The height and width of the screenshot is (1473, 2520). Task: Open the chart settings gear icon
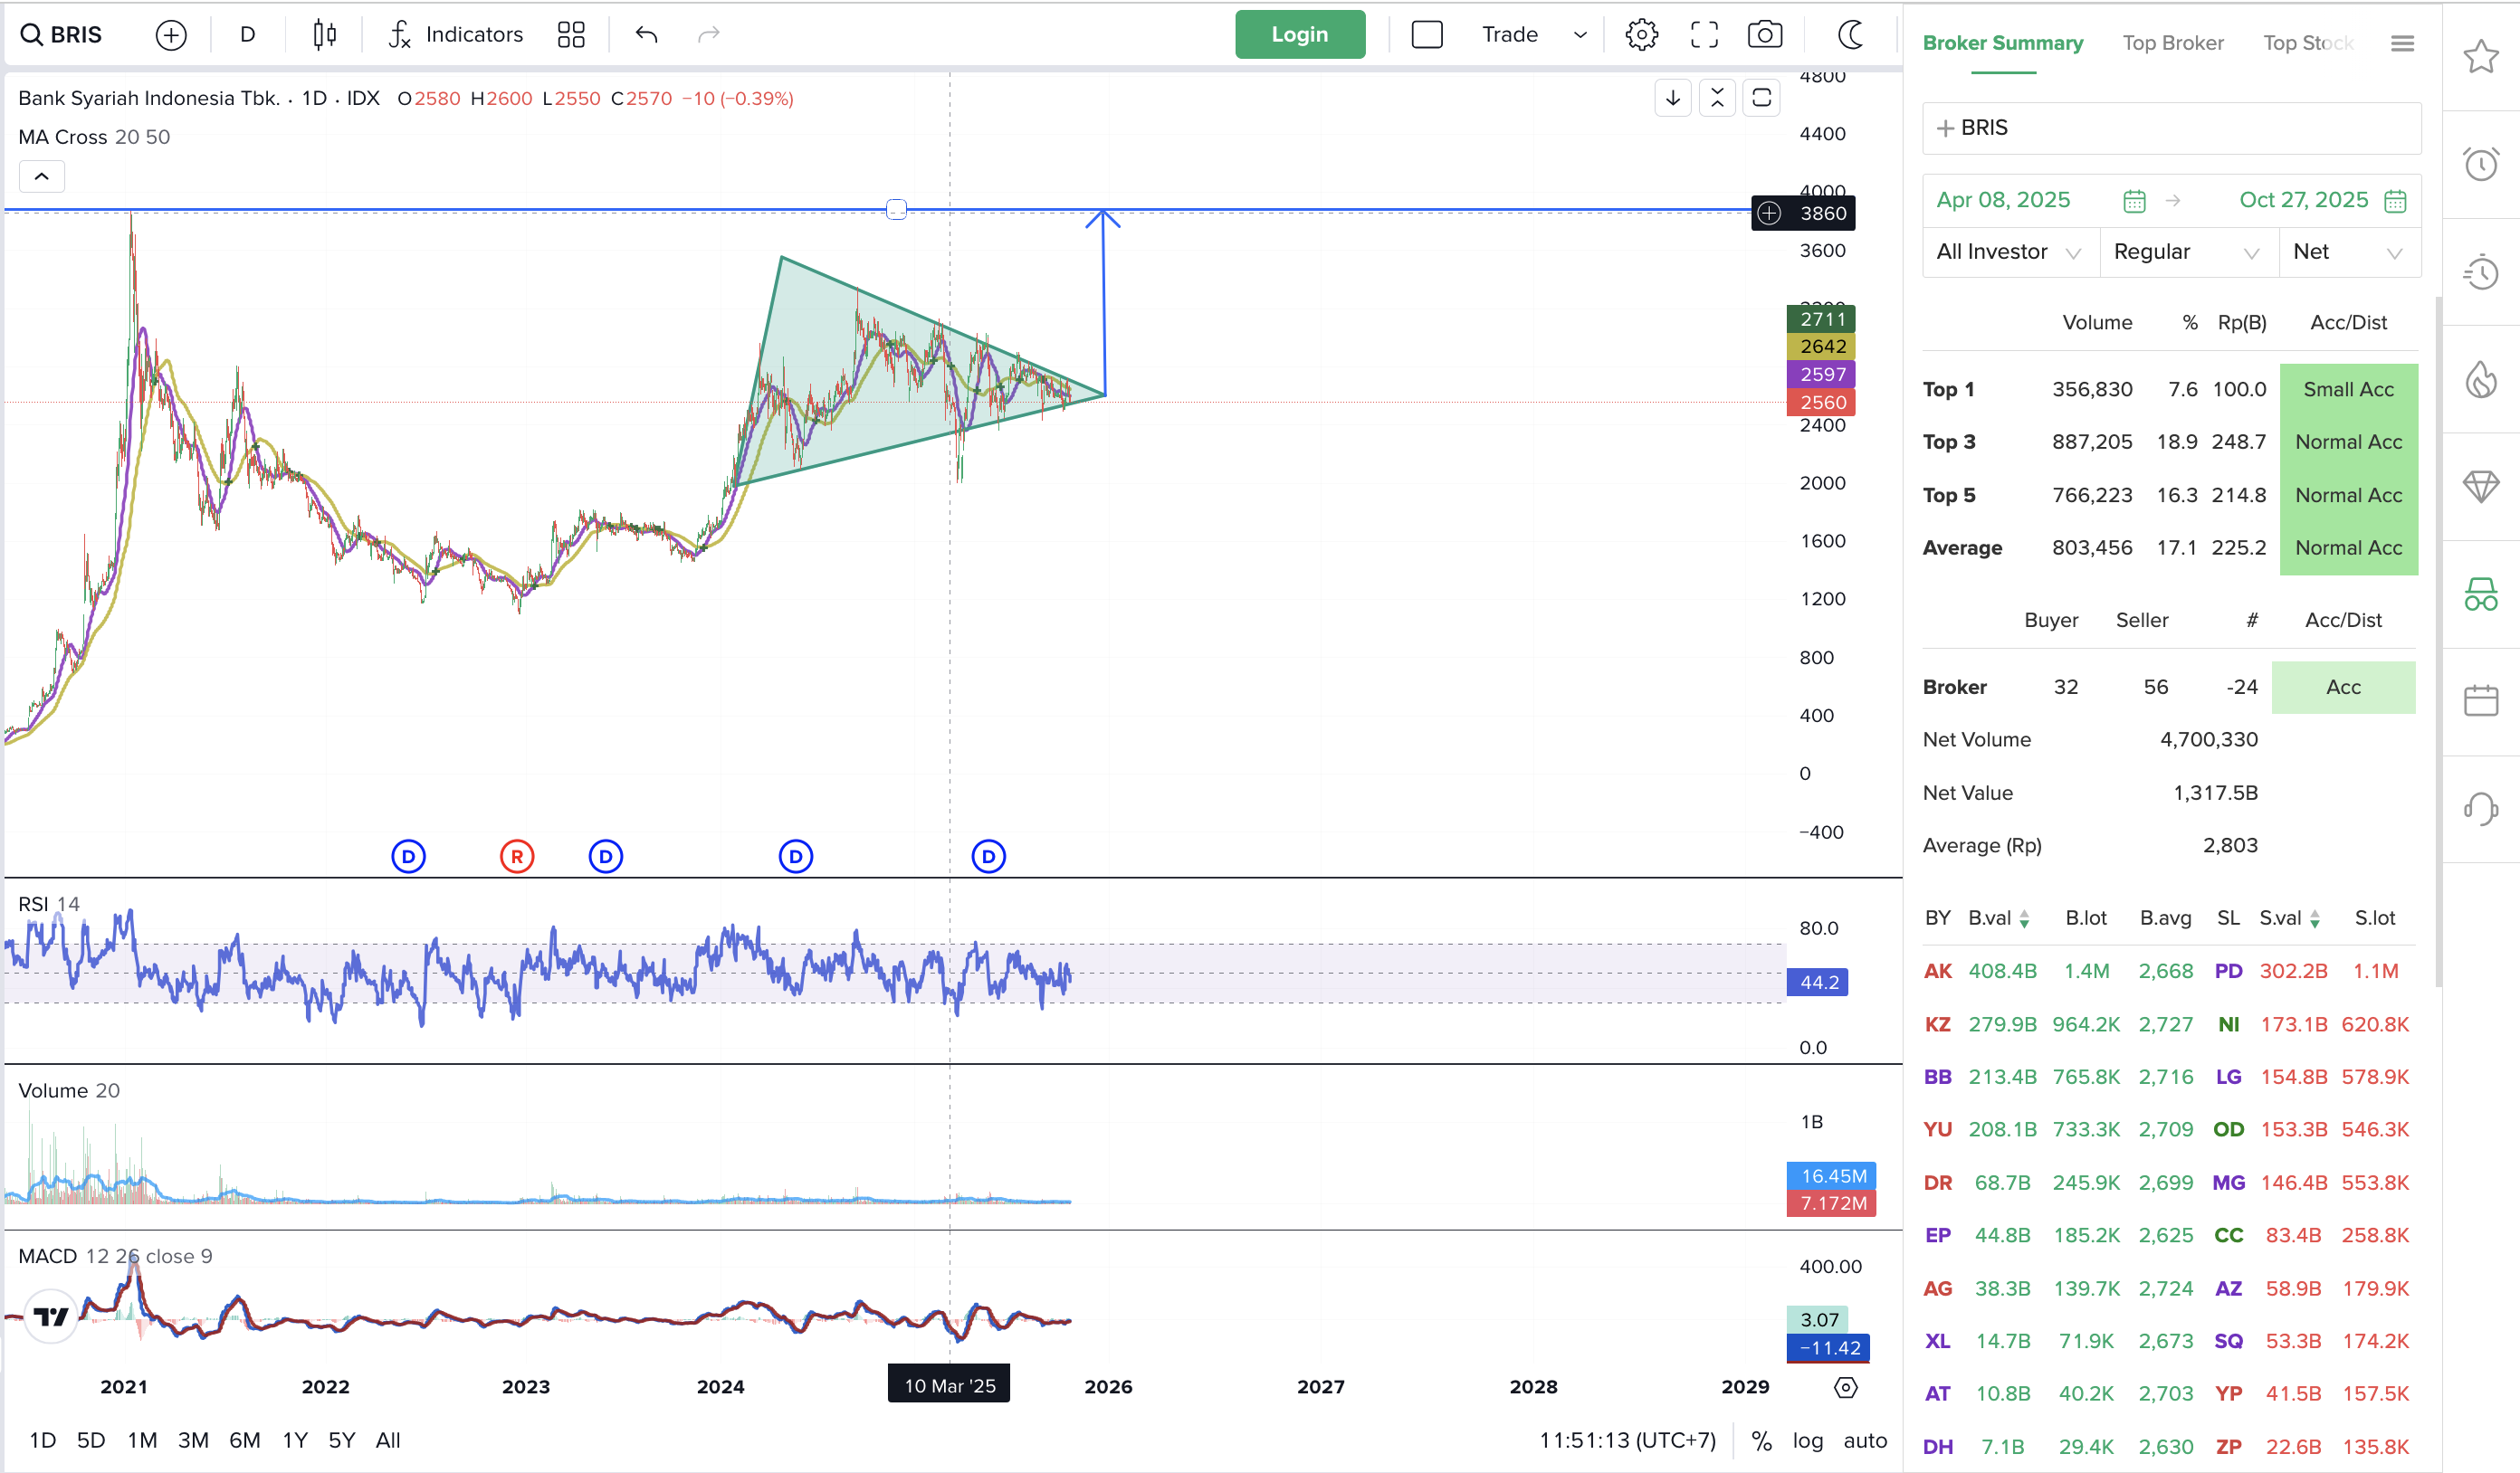[x=1641, y=35]
